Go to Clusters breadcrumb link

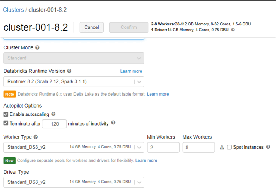pos(13,10)
